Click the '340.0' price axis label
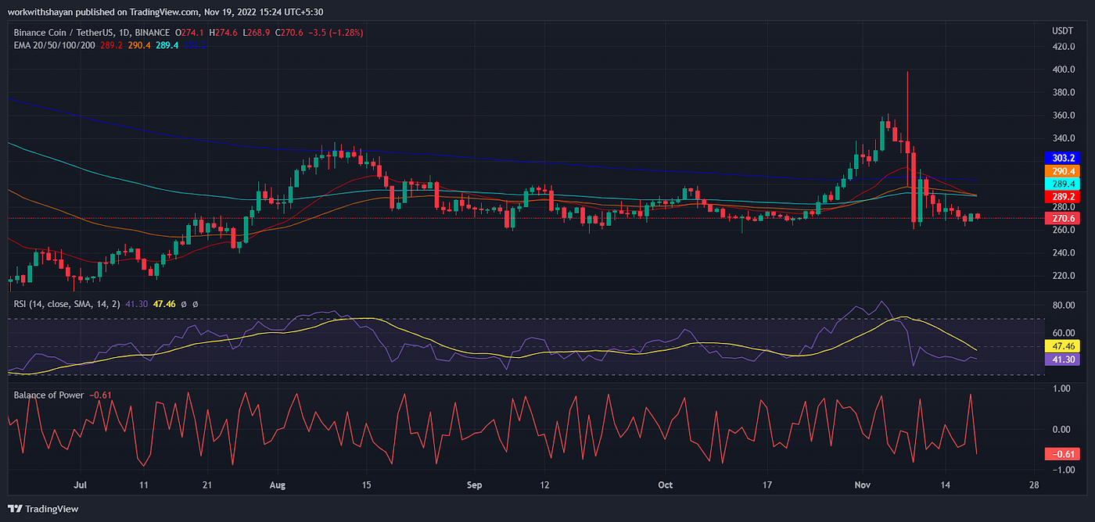 pos(1062,138)
